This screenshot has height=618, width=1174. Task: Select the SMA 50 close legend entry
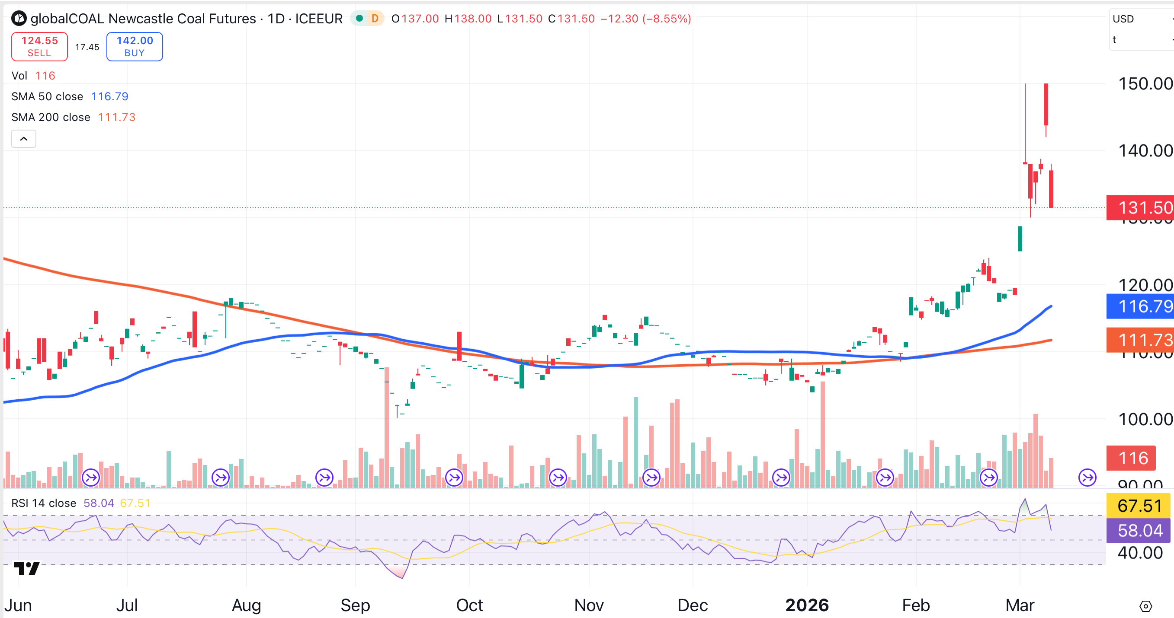pyautogui.click(x=47, y=96)
